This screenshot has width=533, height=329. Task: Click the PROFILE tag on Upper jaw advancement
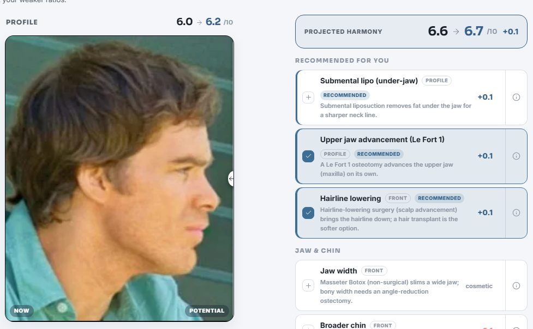coord(335,154)
